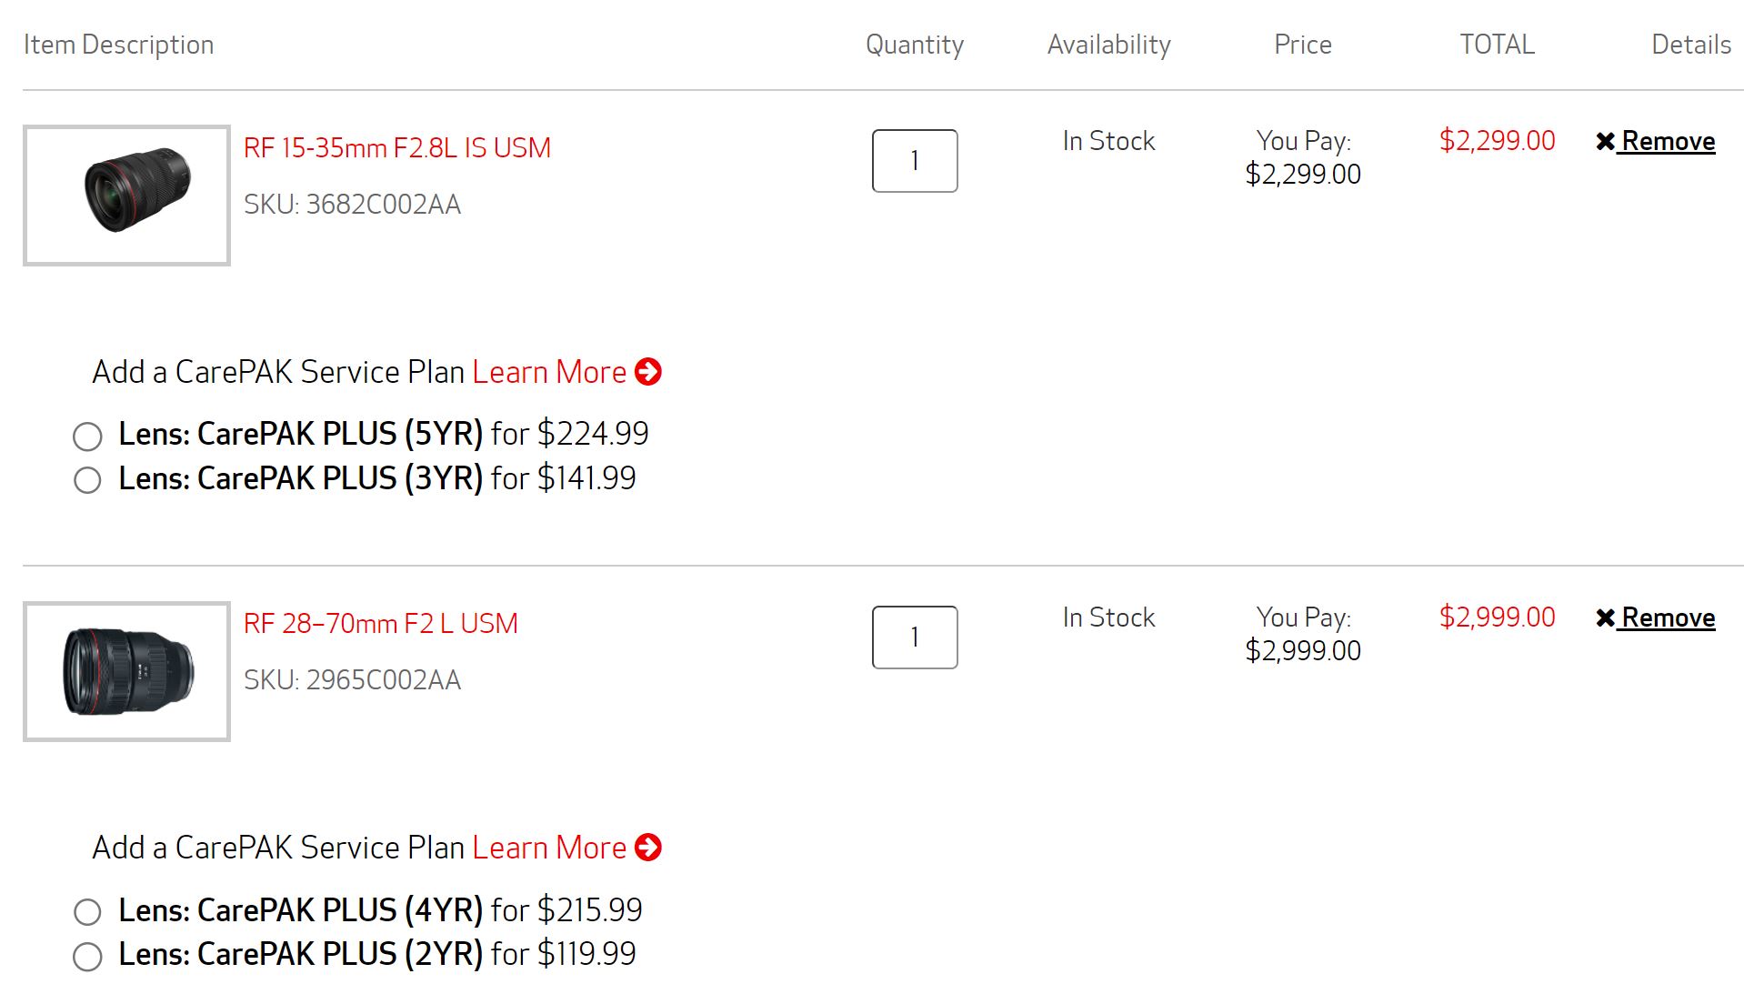1744x994 pixels.
Task: Open the RF 15-35mm F2.8L IS USM product link
Action: [396, 147]
